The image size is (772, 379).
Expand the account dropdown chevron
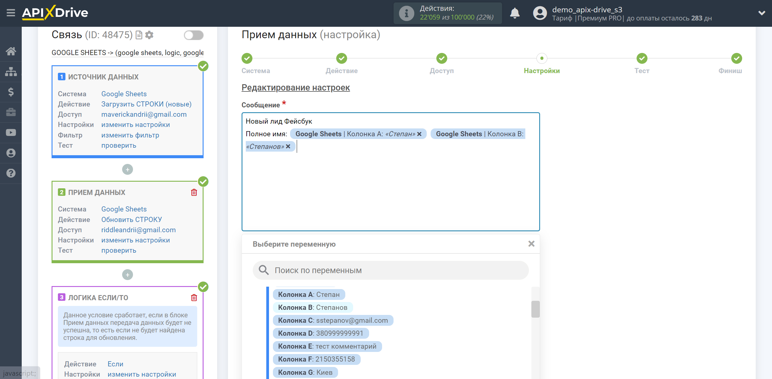[762, 13]
